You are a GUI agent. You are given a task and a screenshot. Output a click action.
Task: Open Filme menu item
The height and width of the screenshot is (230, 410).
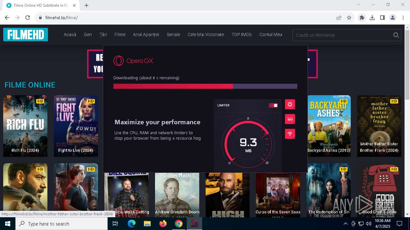point(120,34)
